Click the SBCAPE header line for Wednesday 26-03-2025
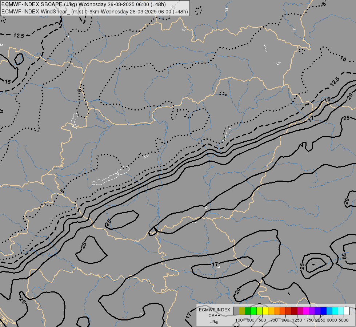This screenshot has width=356, height=327. (x=84, y=4)
